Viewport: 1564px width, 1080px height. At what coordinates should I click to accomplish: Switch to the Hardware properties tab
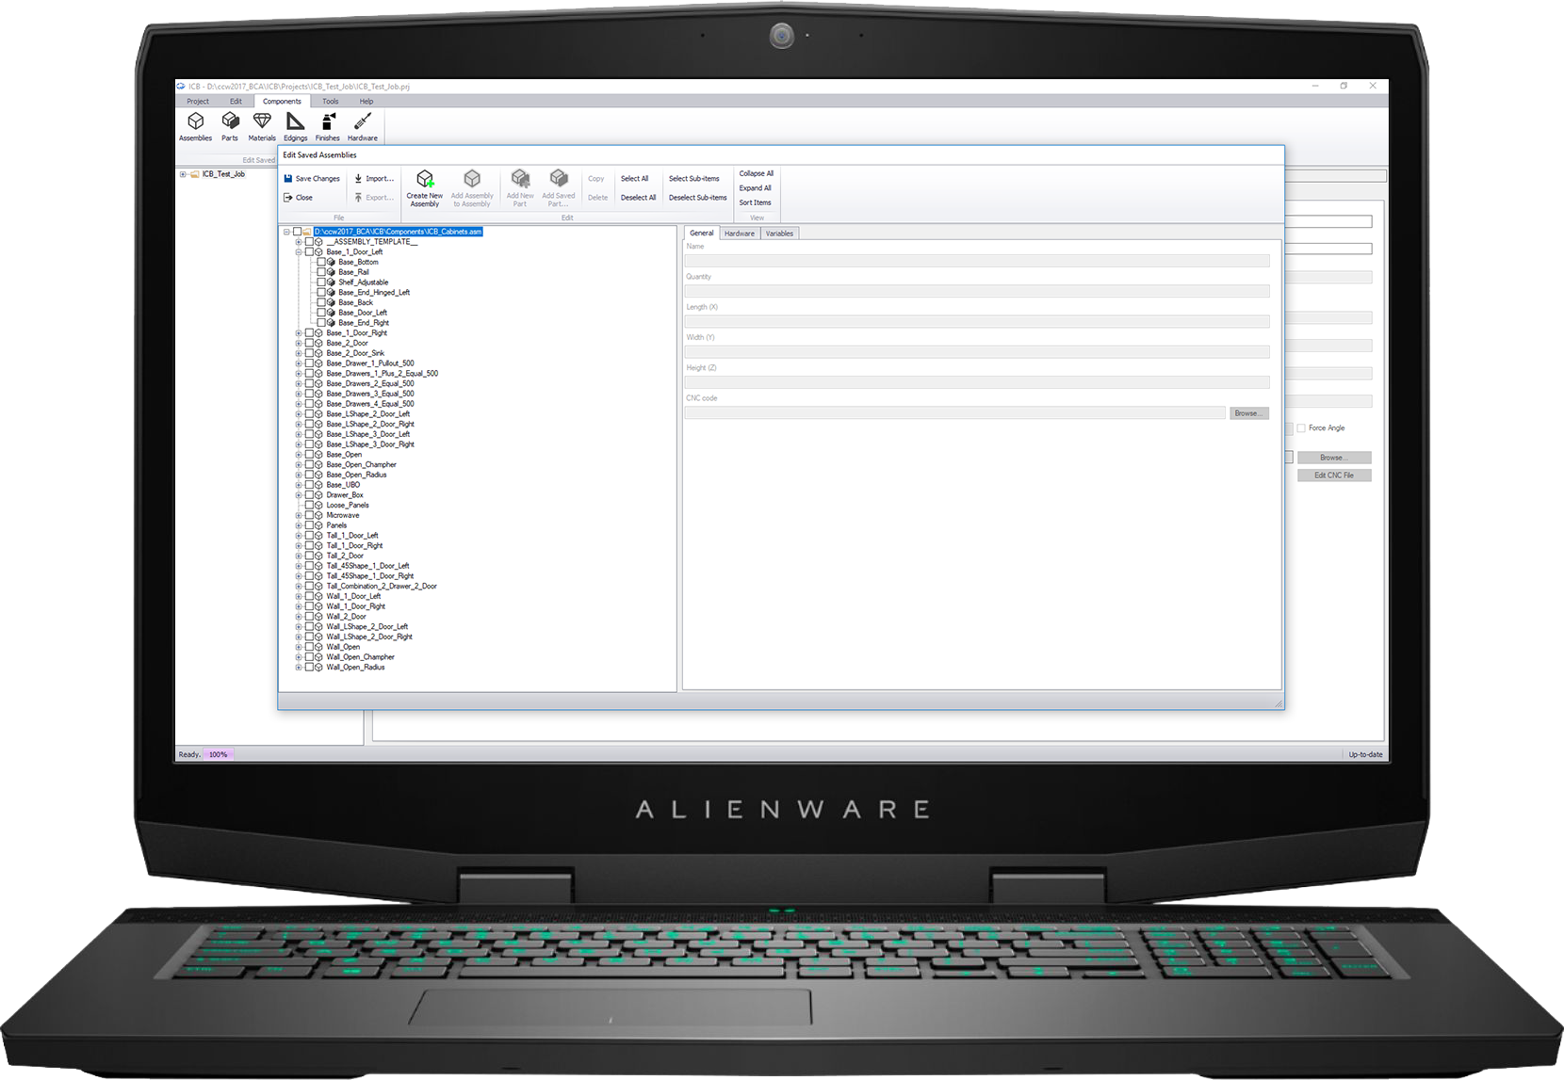[x=740, y=234]
